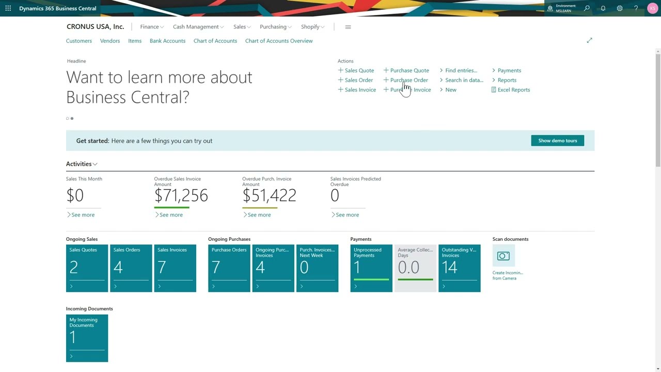Expand the New action group

(x=448, y=90)
